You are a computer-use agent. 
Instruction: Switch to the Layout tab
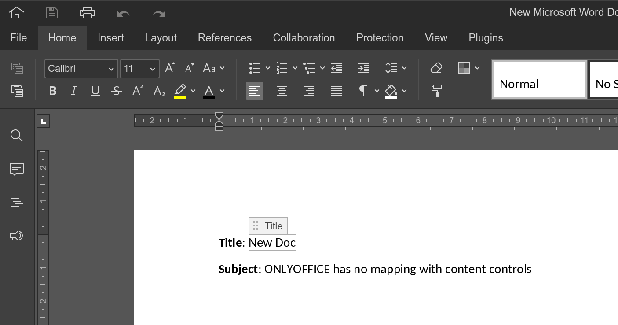161,38
